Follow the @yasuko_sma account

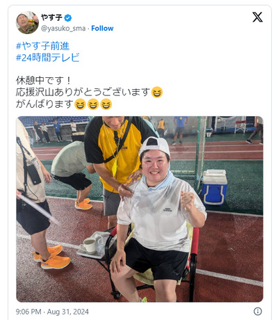pos(102,29)
